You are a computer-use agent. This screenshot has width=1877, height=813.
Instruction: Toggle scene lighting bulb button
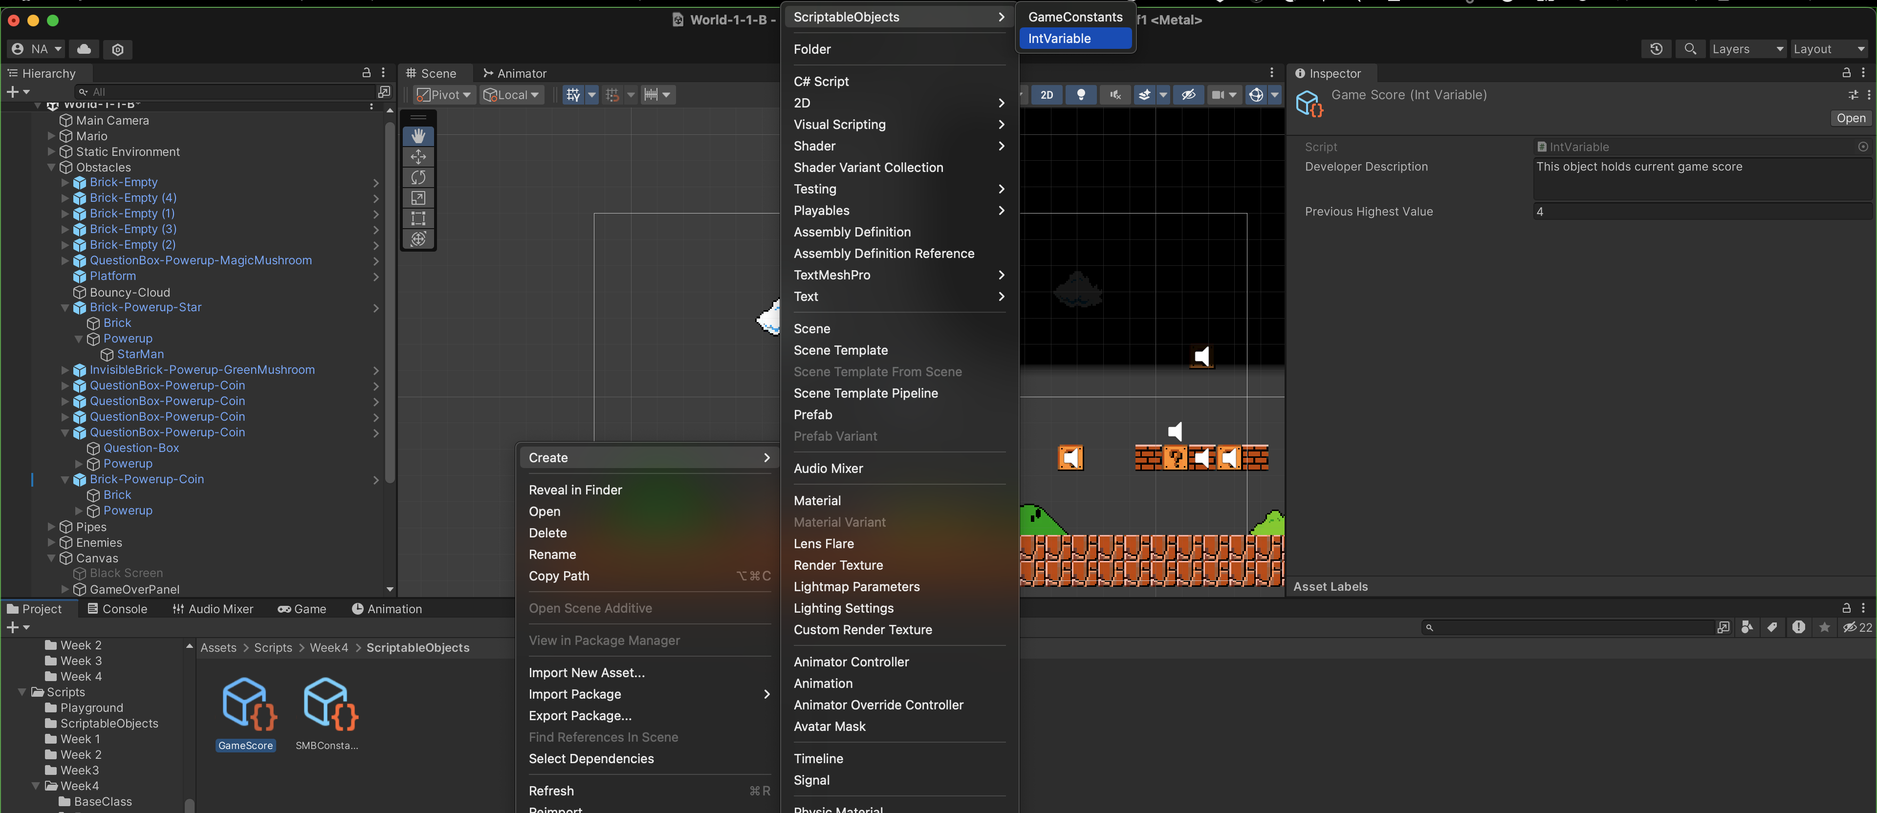click(x=1081, y=95)
